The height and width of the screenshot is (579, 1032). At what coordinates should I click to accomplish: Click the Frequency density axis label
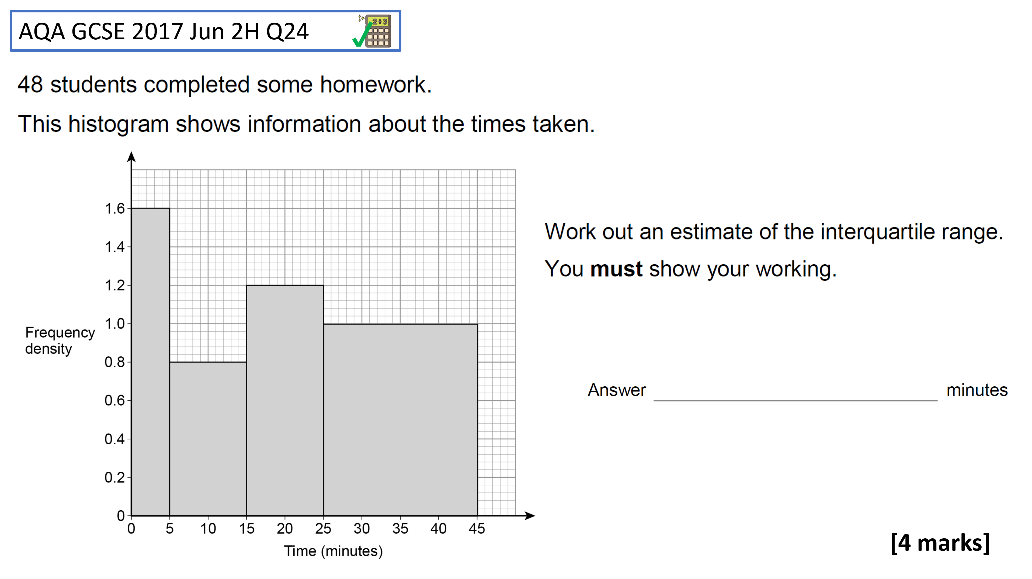pyautogui.click(x=60, y=340)
